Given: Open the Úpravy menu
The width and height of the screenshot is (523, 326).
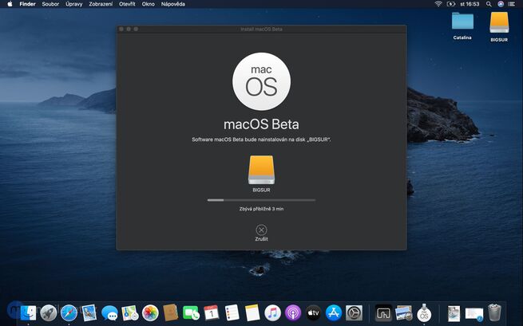Looking at the screenshot, I should click(x=73, y=4).
